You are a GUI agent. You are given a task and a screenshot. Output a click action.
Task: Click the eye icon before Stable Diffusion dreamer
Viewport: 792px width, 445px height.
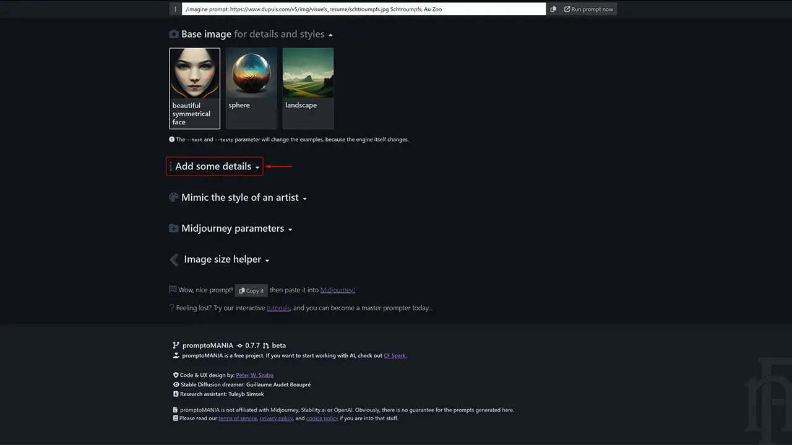[x=176, y=384]
